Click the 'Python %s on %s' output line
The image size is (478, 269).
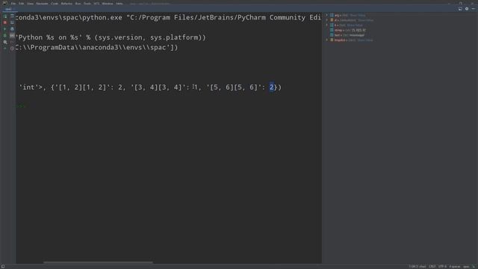pos(111,37)
